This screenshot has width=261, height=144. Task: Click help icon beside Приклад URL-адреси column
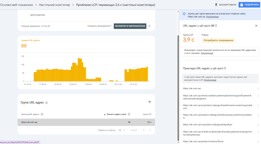tap(42, 114)
